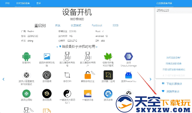This screenshot has width=192, height=113.
Task: Click the orange unlock system partition icon
Action: click(x=88, y=75)
